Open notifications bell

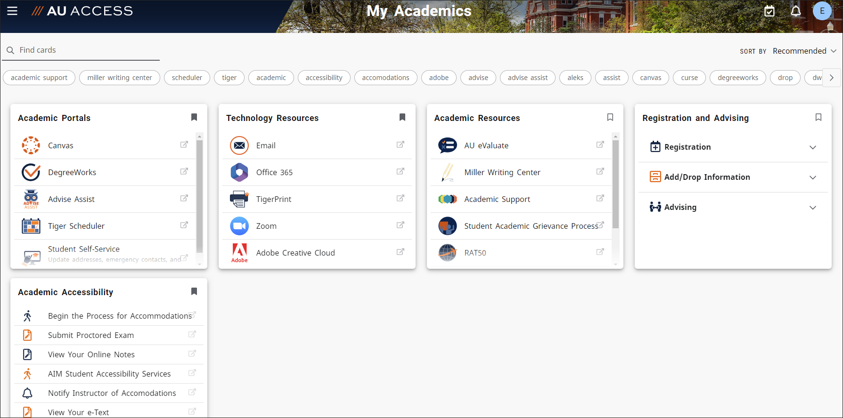[x=796, y=11]
